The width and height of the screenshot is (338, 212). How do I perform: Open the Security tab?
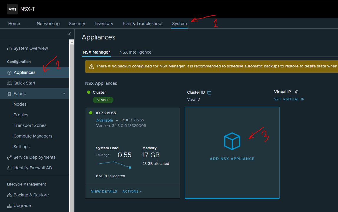77,24
